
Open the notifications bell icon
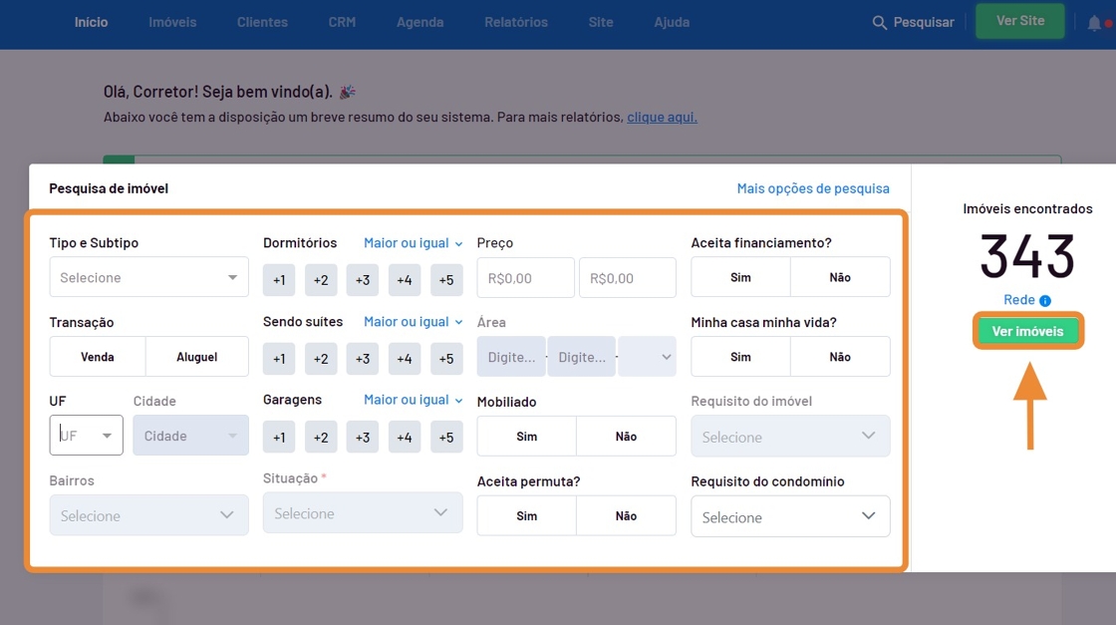[1094, 23]
